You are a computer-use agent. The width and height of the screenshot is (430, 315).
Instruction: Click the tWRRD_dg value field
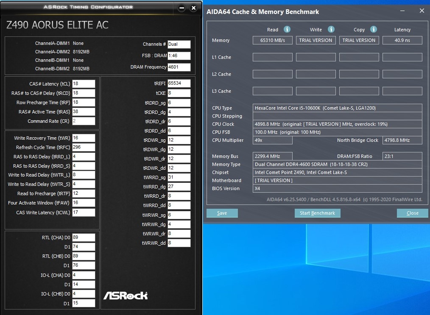click(179, 187)
